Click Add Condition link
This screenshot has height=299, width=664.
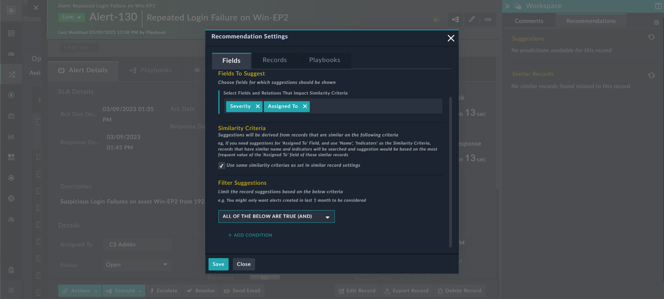[250, 235]
